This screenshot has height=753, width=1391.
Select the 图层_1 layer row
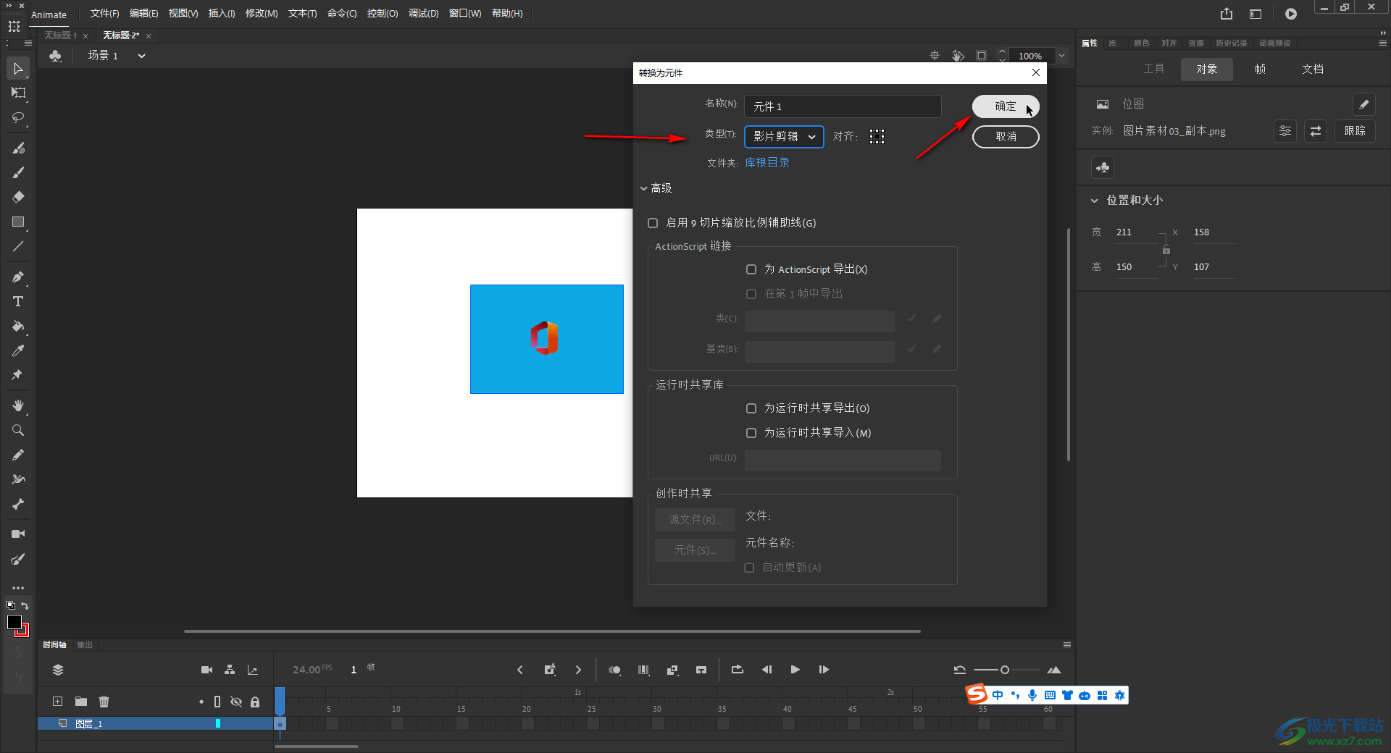pyautogui.click(x=155, y=723)
